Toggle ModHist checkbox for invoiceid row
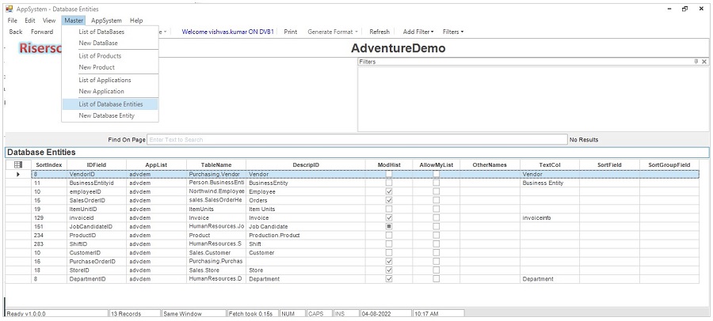Viewport: 713px width, 321px height. (389, 218)
